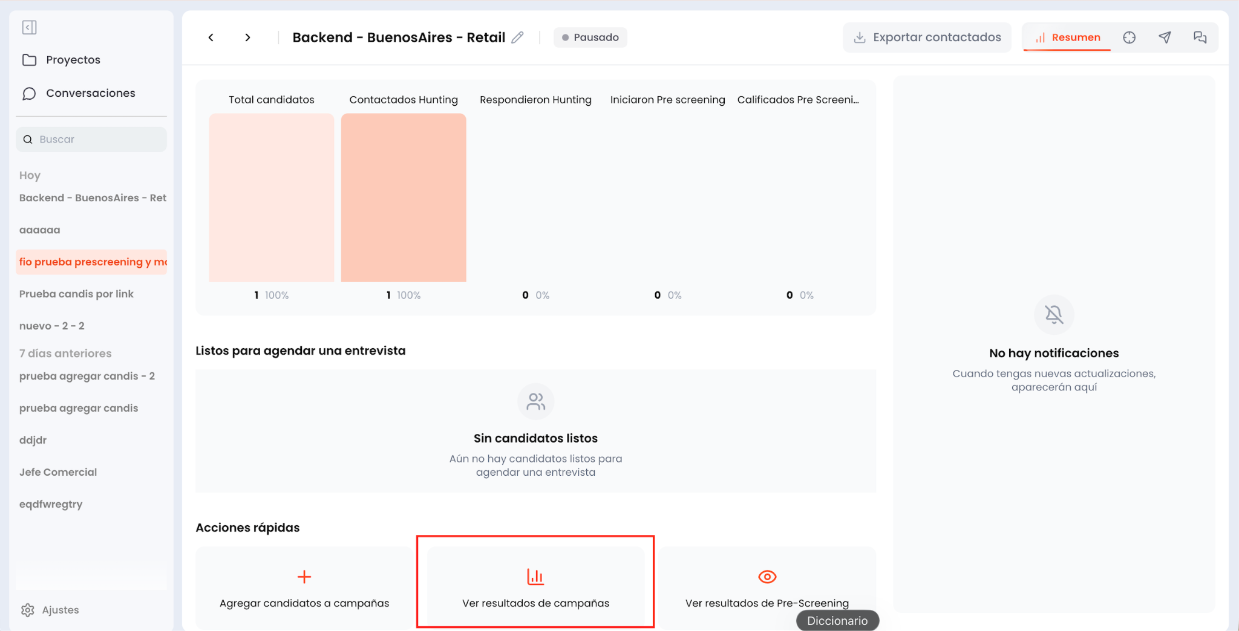Screen dimensions: 1239x631
Task: Click the Total candidatos bar
Action: [x=272, y=198]
